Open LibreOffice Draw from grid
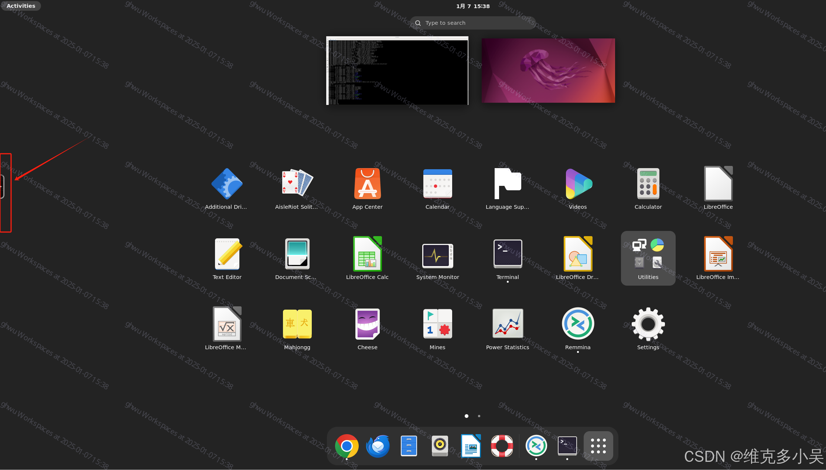The image size is (826, 470). click(x=577, y=255)
